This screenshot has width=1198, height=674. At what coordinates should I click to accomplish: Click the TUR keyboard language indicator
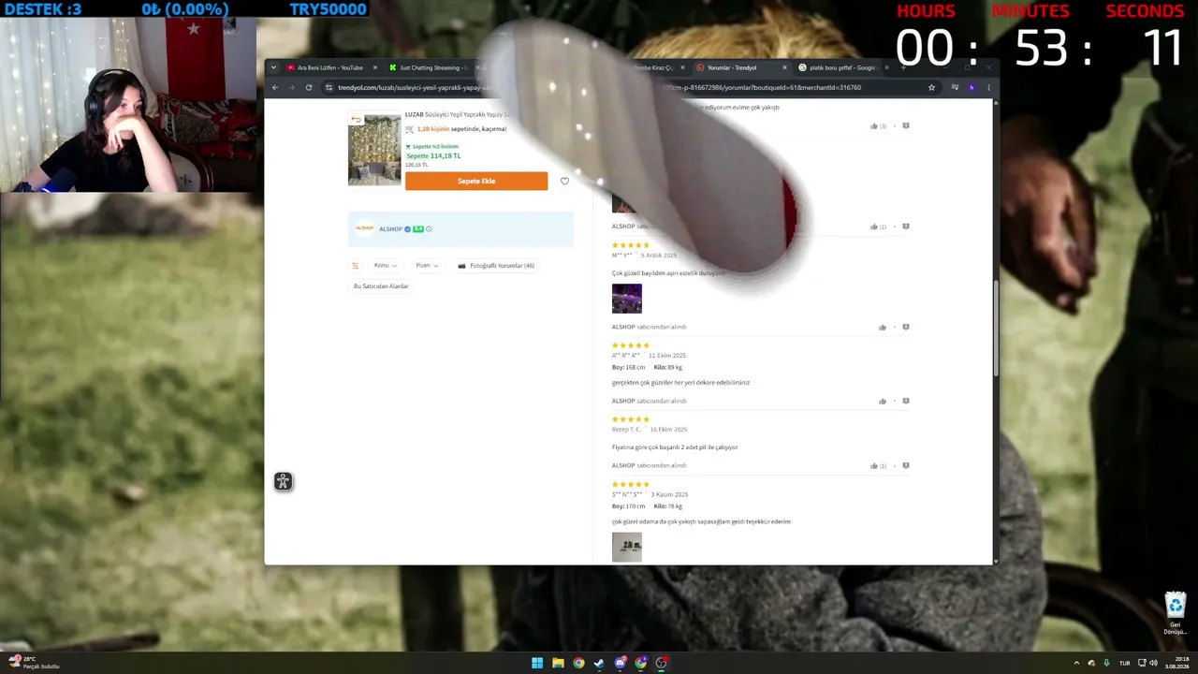[x=1124, y=663]
